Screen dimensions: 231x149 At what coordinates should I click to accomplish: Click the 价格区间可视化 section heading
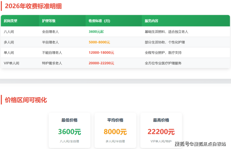point(26,100)
